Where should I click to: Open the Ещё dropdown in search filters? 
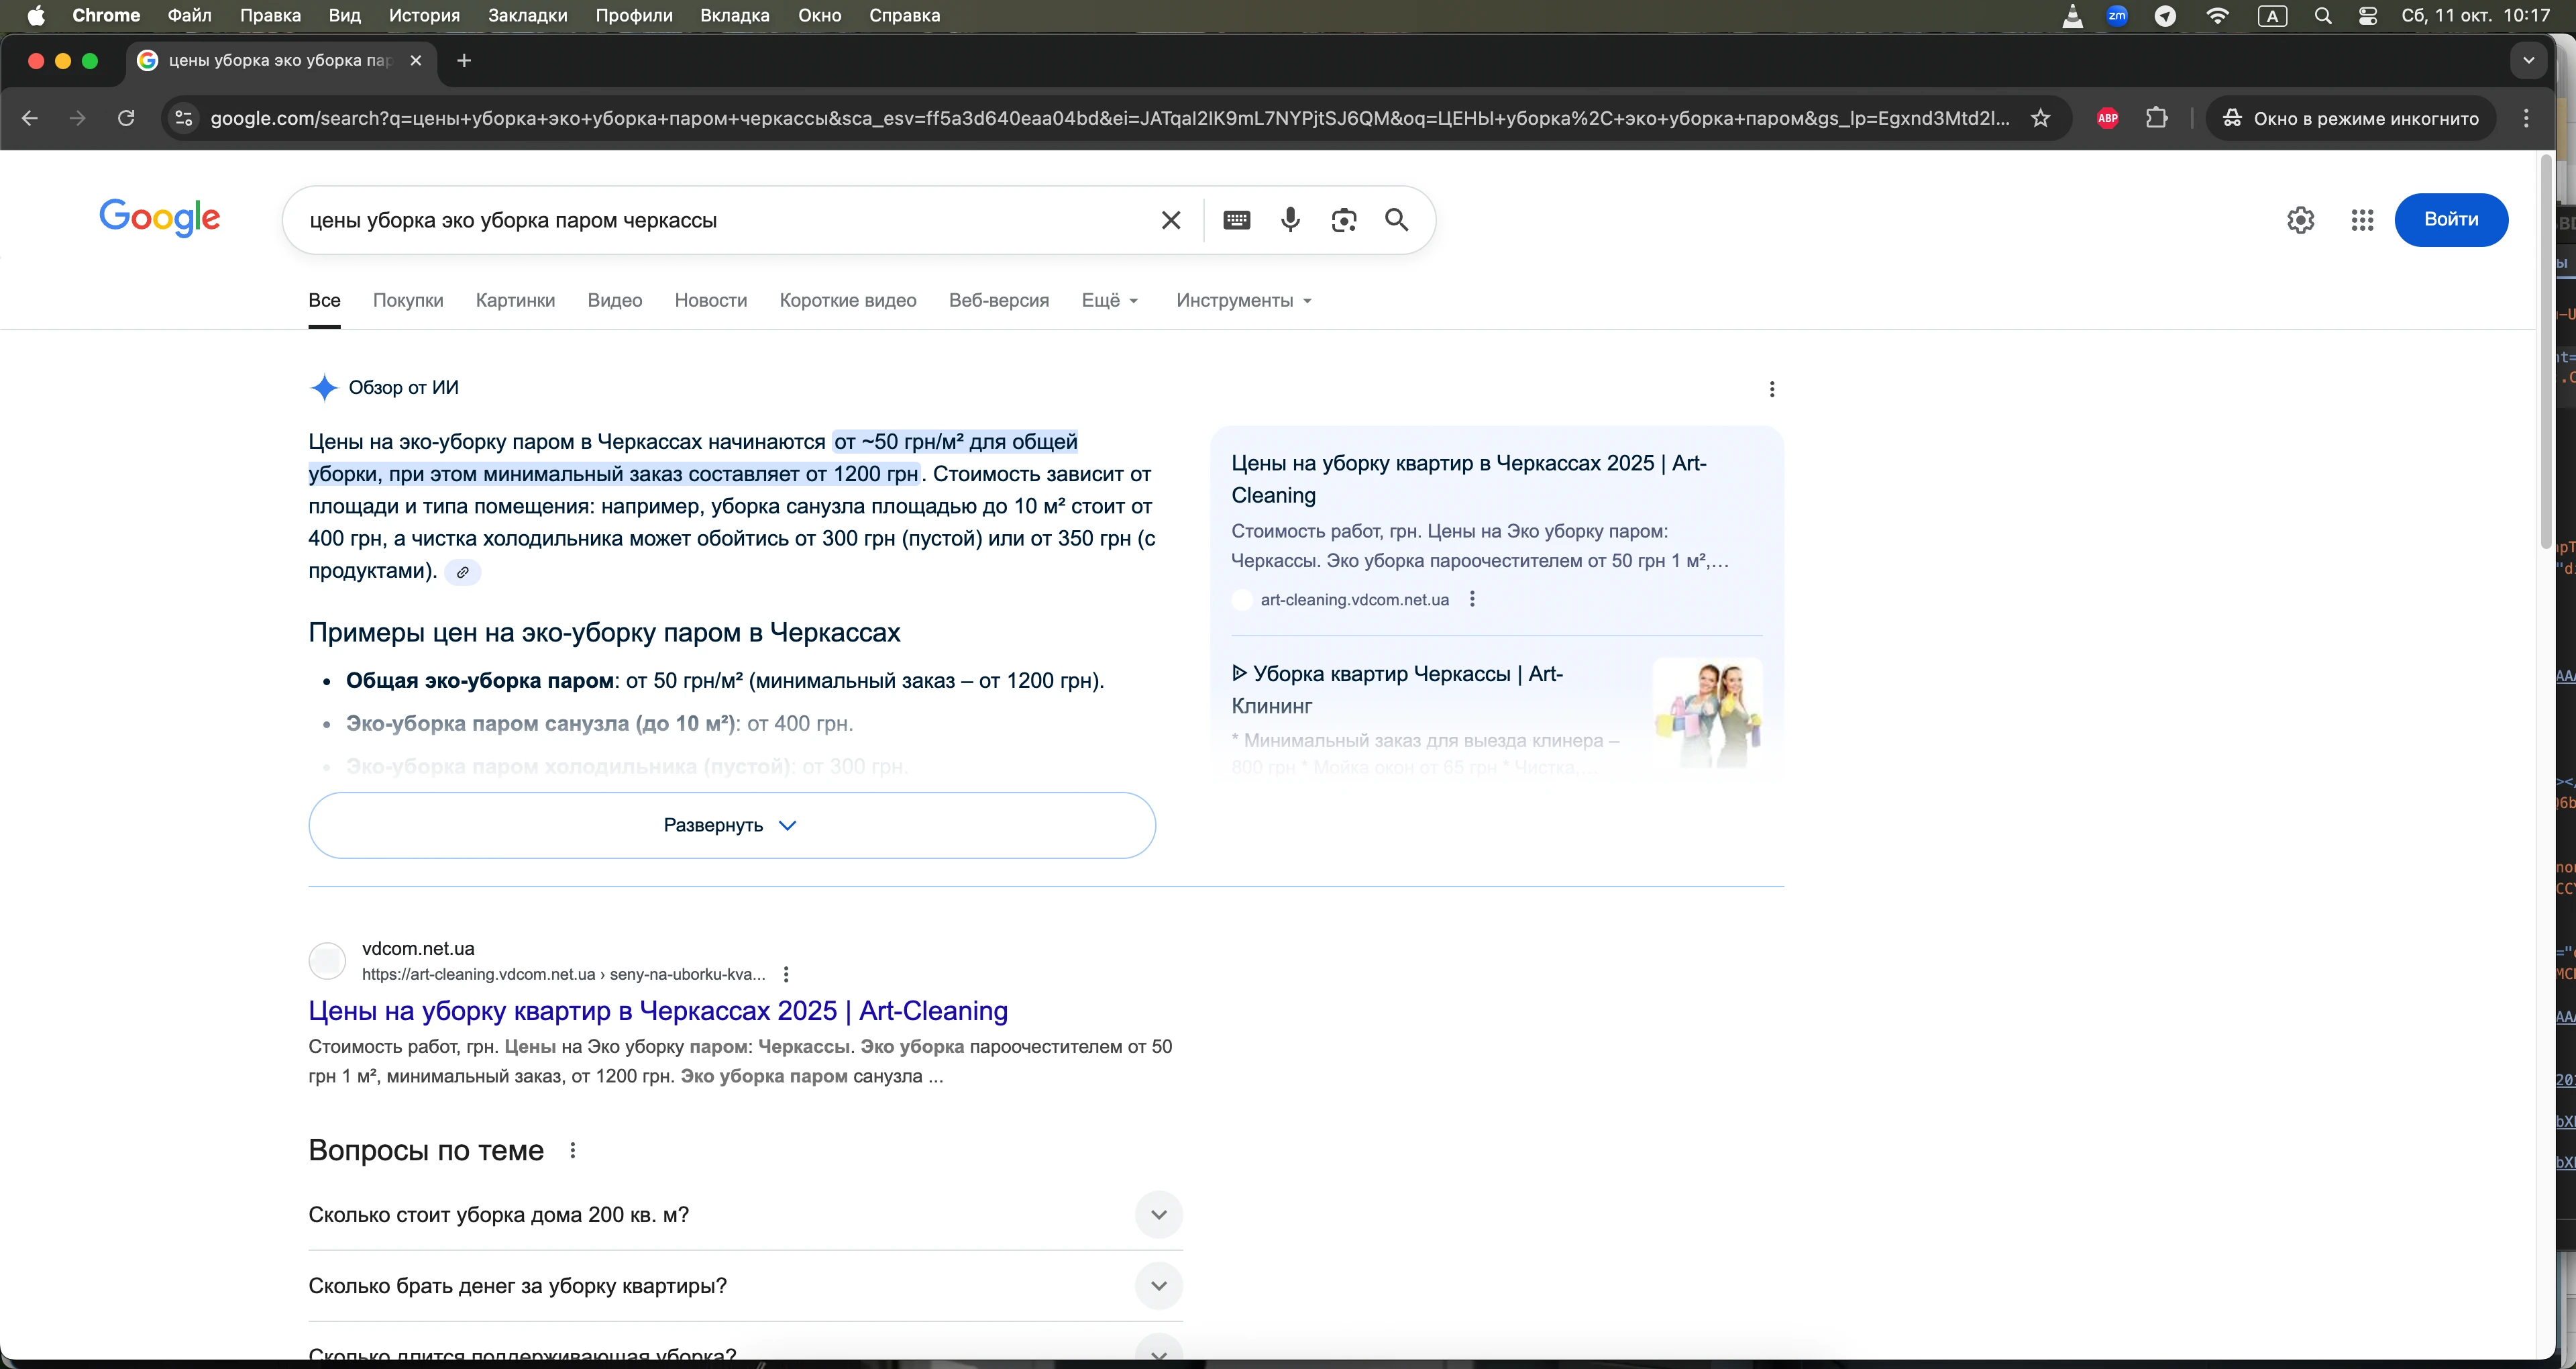pyautogui.click(x=1109, y=300)
